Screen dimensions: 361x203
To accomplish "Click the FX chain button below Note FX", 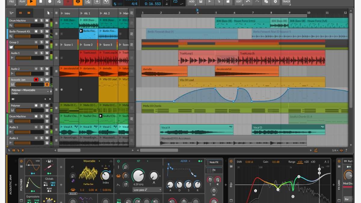I will [214, 170].
